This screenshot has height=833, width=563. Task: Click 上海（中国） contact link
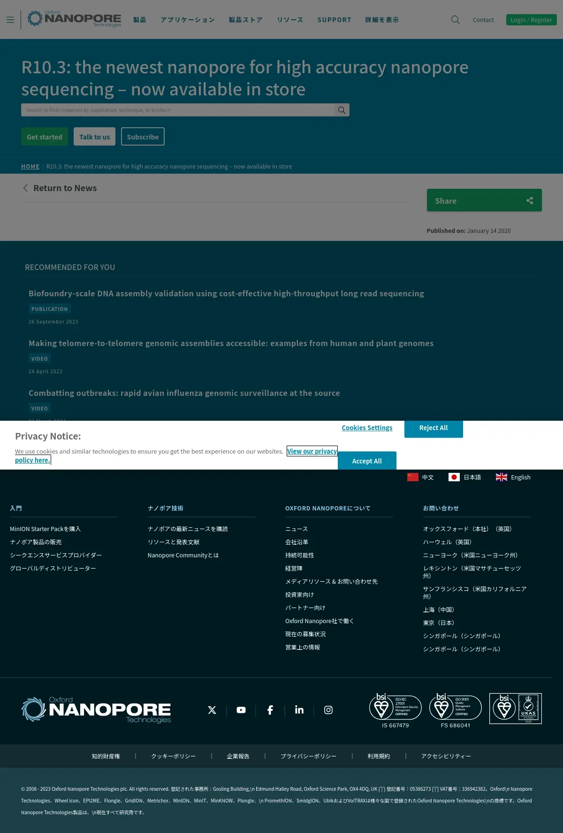click(440, 609)
